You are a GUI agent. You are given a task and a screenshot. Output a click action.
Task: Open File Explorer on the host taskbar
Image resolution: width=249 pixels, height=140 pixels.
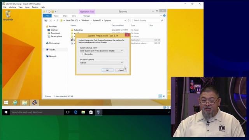(x=83, y=112)
